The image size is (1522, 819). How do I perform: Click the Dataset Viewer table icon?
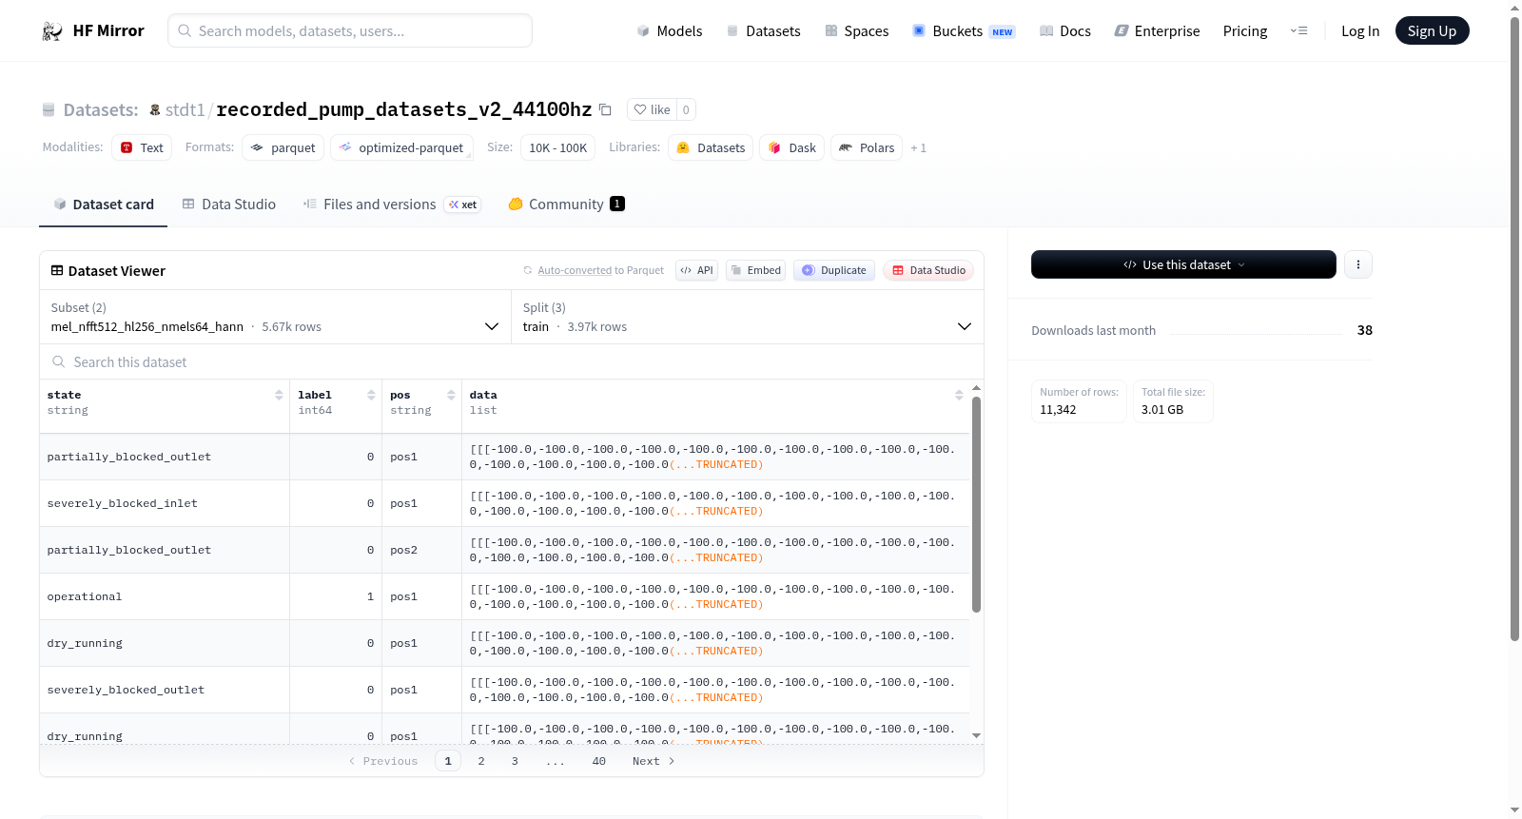(57, 271)
